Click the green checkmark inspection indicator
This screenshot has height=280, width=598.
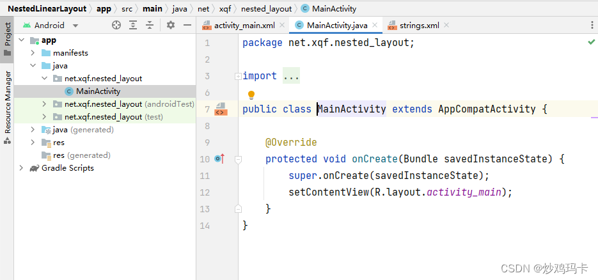pyautogui.click(x=591, y=42)
